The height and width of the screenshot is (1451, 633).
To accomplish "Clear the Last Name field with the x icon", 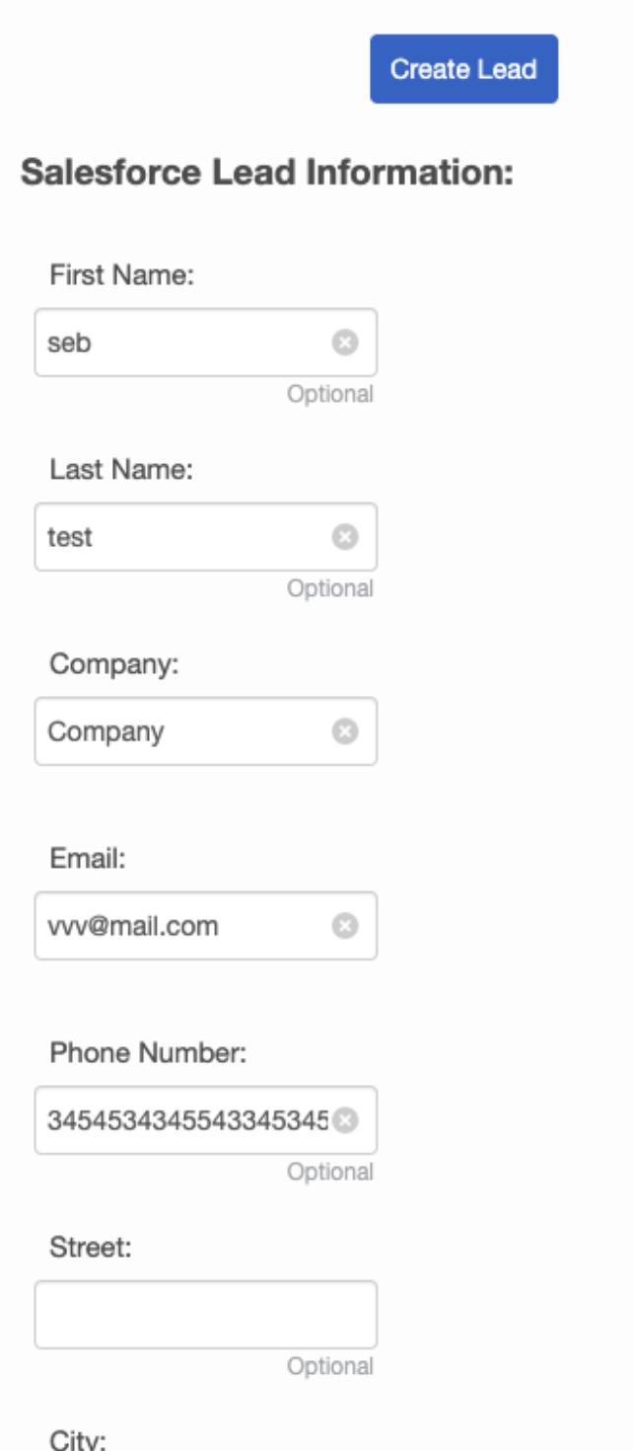I will [x=344, y=537].
